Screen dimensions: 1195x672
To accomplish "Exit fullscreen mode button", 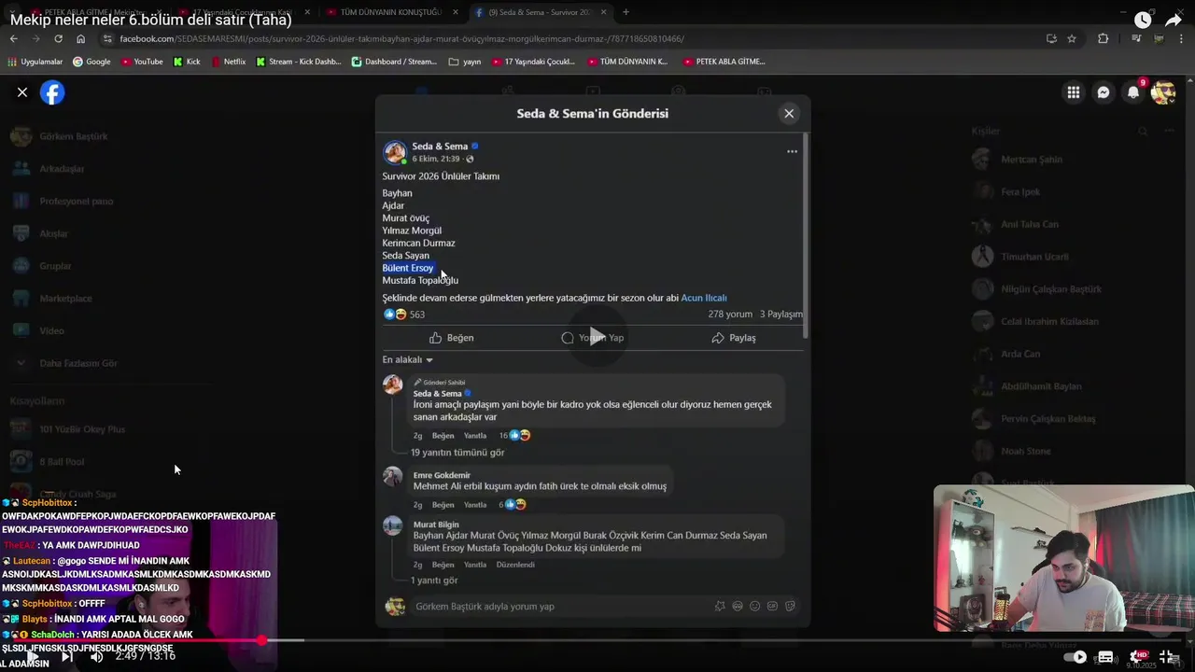I will tap(1168, 657).
